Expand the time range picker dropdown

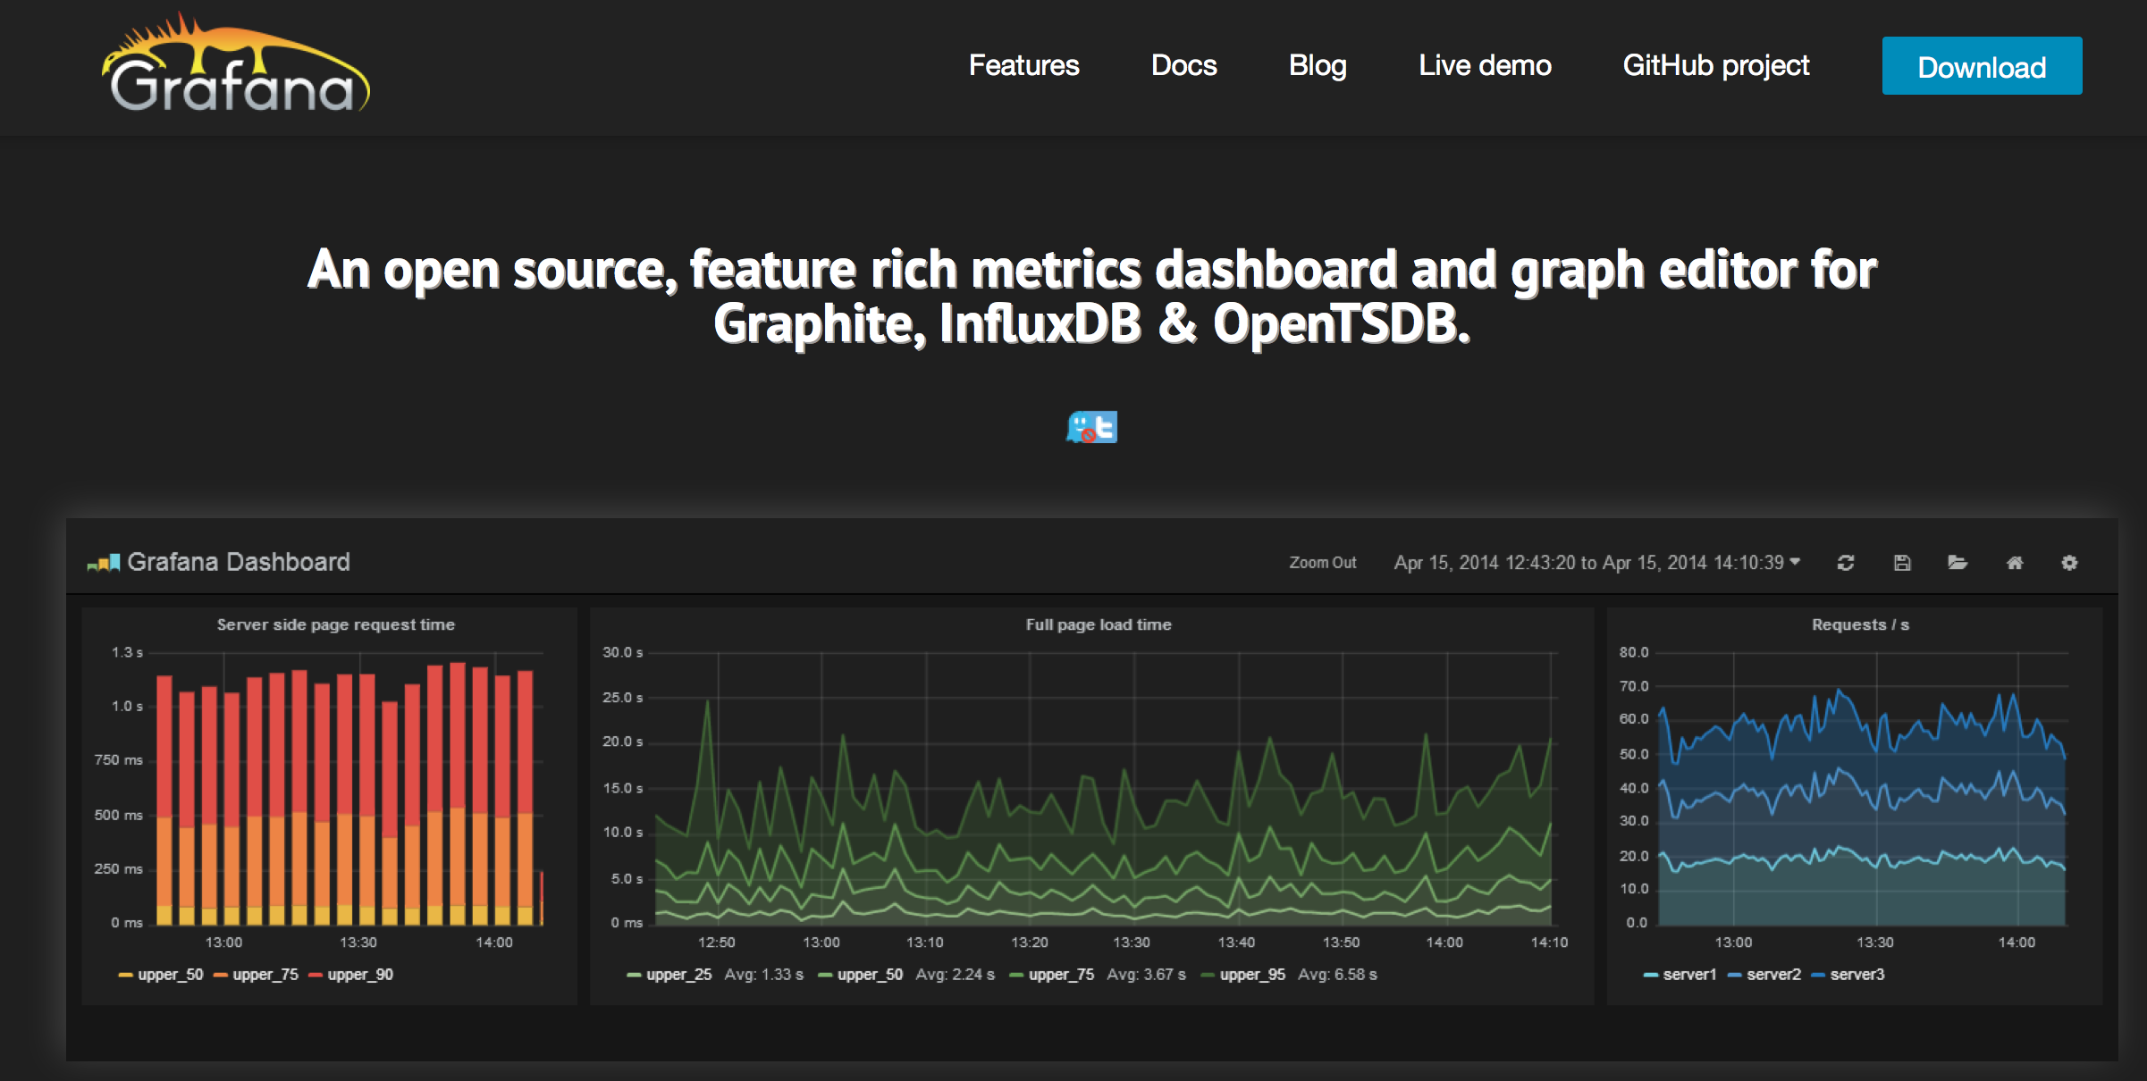coord(1596,563)
